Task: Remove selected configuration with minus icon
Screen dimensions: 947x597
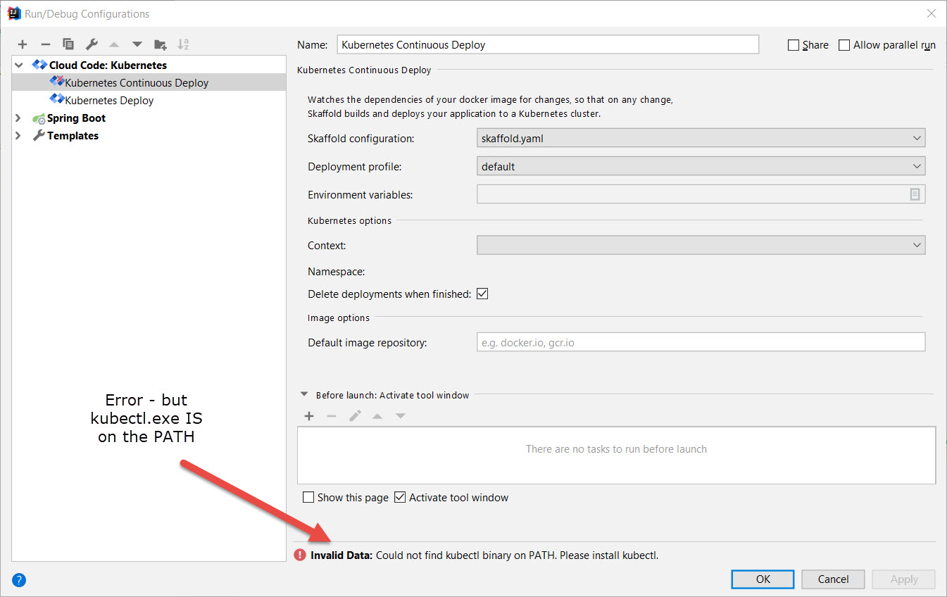Action: click(x=45, y=44)
